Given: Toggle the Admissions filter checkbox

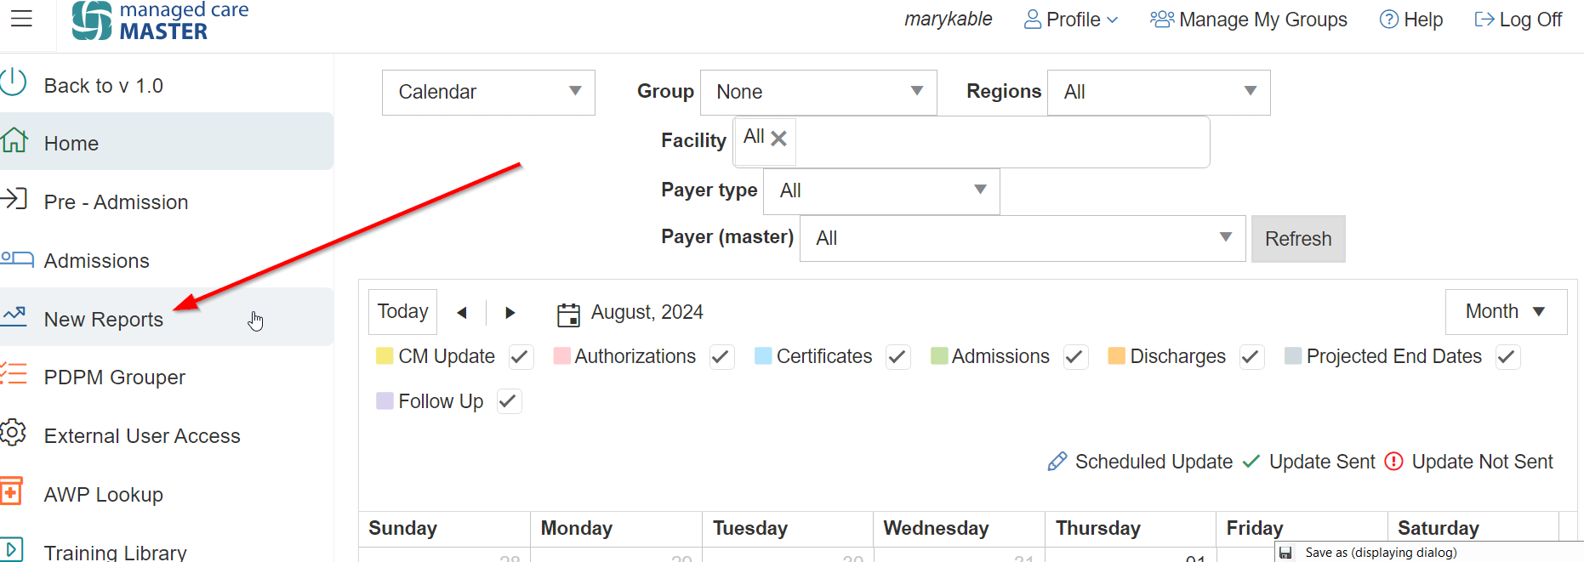Looking at the screenshot, I should [x=1076, y=357].
